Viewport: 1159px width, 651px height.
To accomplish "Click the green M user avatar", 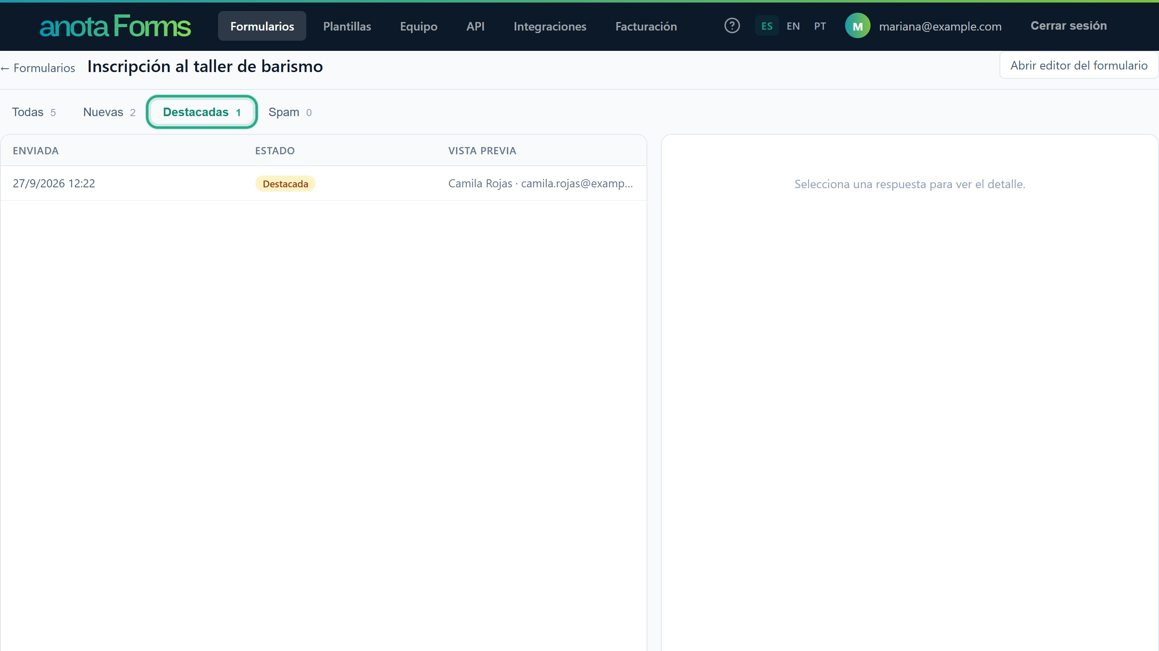I will [857, 26].
